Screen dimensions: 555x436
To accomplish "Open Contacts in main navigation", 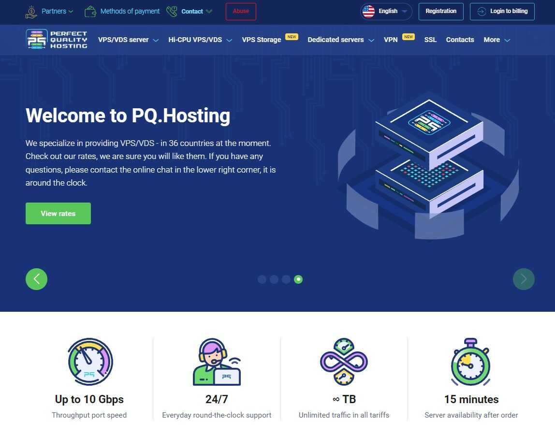I will click(x=460, y=40).
